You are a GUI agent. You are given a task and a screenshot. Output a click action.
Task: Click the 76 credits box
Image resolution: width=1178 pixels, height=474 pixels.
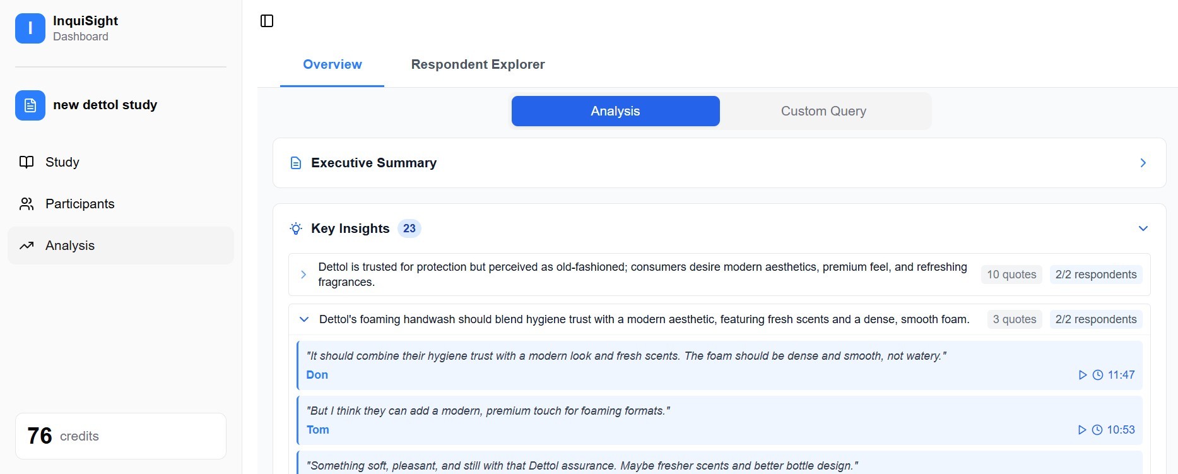click(x=121, y=436)
